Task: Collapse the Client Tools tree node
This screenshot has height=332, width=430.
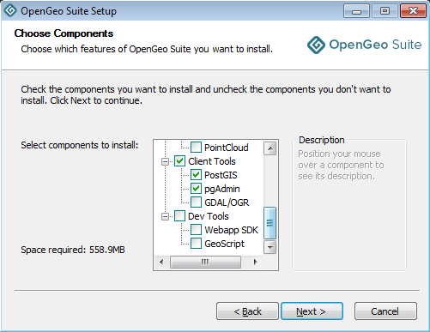Action: click(165, 161)
